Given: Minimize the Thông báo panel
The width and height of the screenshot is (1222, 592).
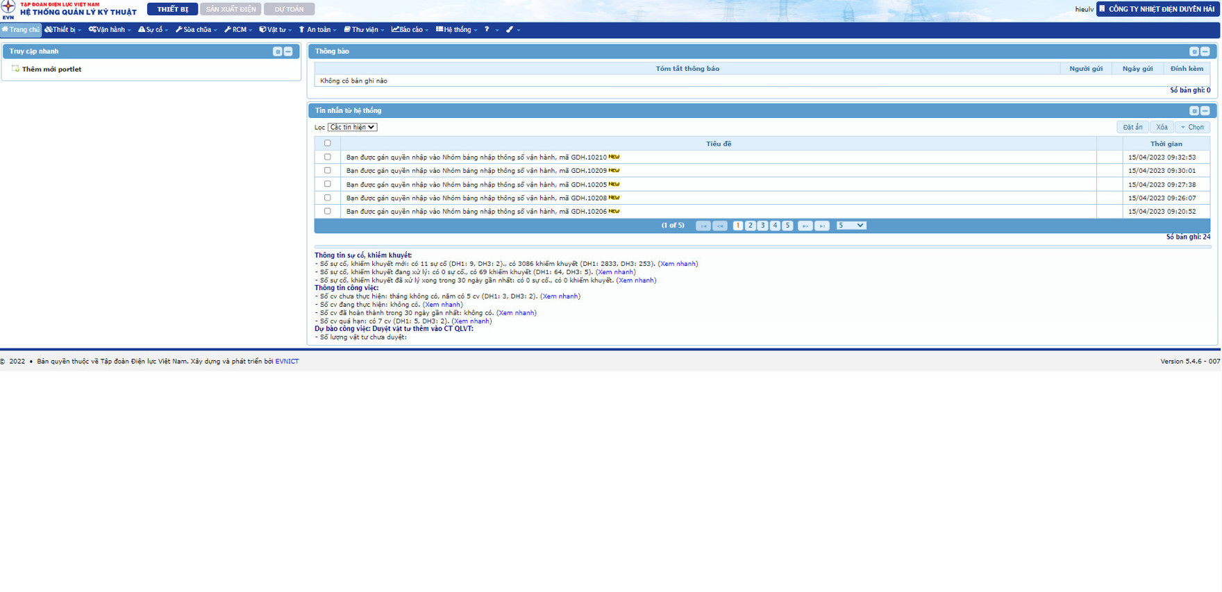Looking at the screenshot, I should pyautogui.click(x=1205, y=51).
